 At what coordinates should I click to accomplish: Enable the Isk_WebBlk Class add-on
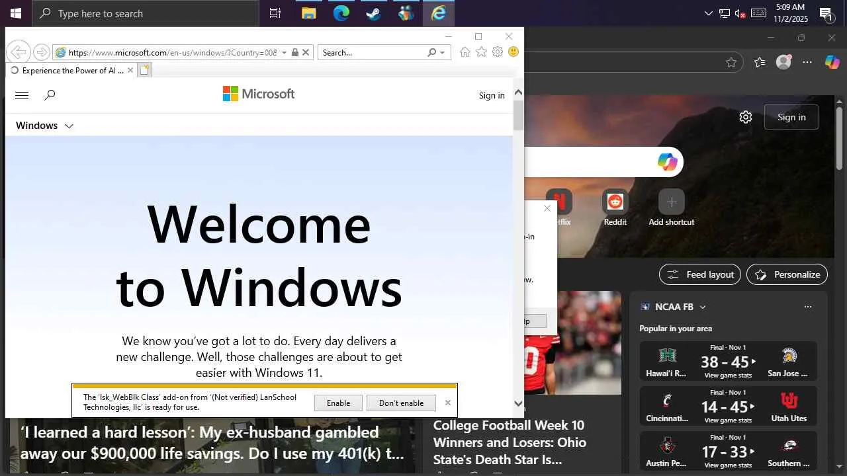[x=338, y=403]
